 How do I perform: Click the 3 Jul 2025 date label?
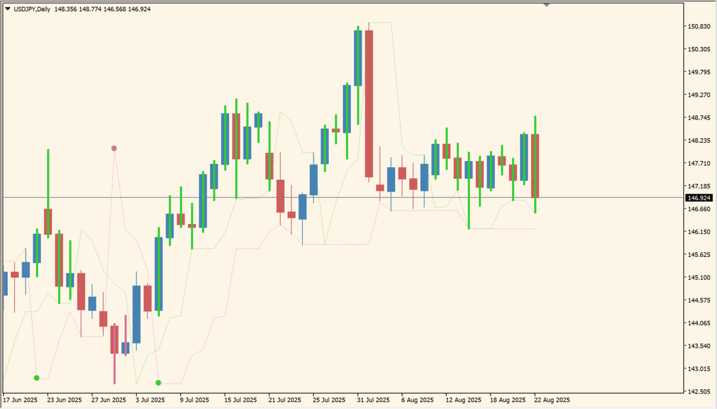(151, 400)
